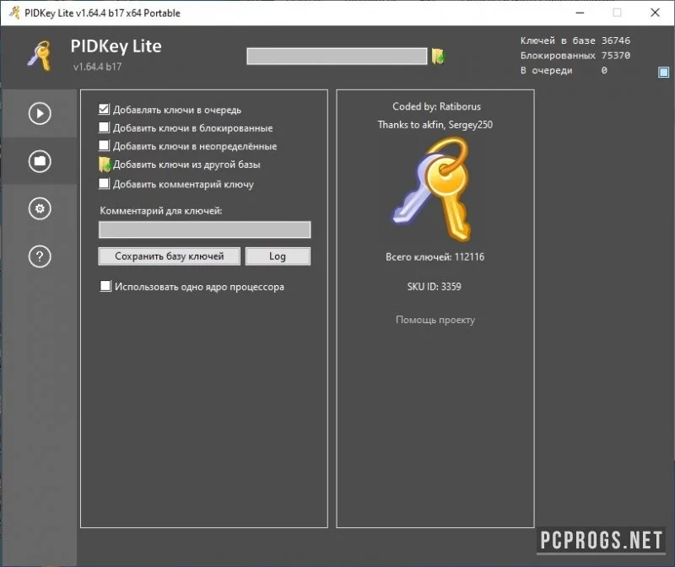Click 'Сохранить базу ключей' button
Viewport: 675px width, 567px height.
point(170,256)
